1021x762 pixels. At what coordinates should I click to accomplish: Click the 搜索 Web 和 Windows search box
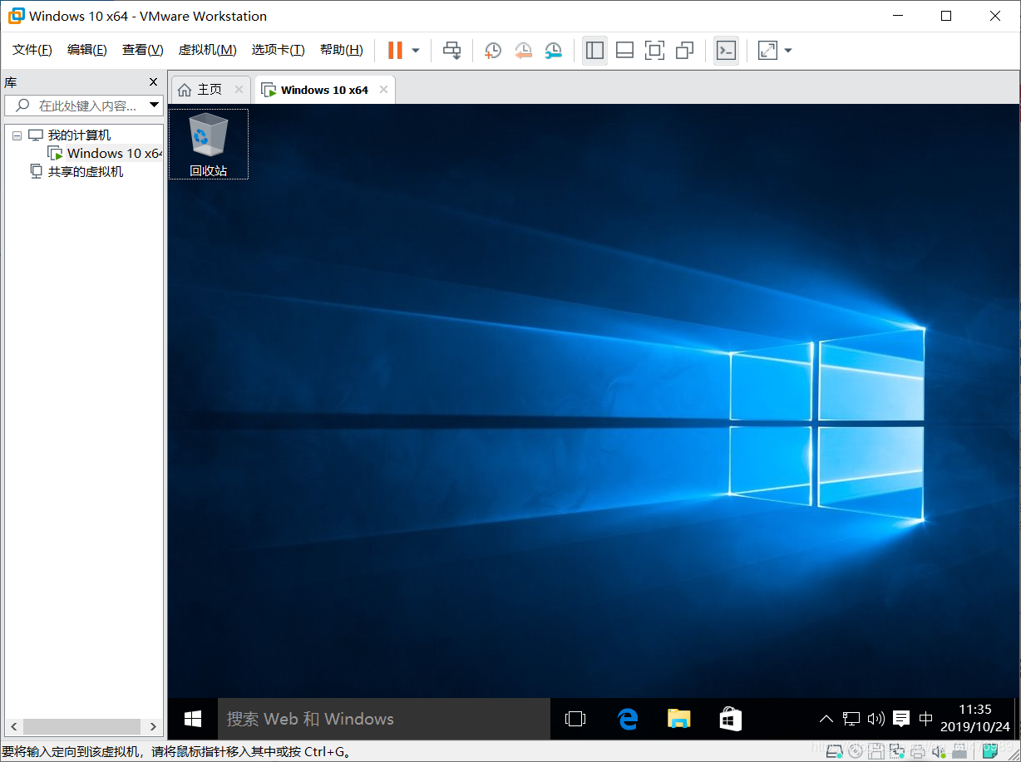coord(384,719)
